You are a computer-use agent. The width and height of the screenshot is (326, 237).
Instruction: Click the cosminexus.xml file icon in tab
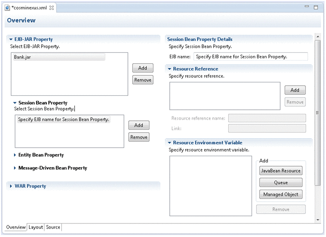pyautogui.click(x=7, y=7)
